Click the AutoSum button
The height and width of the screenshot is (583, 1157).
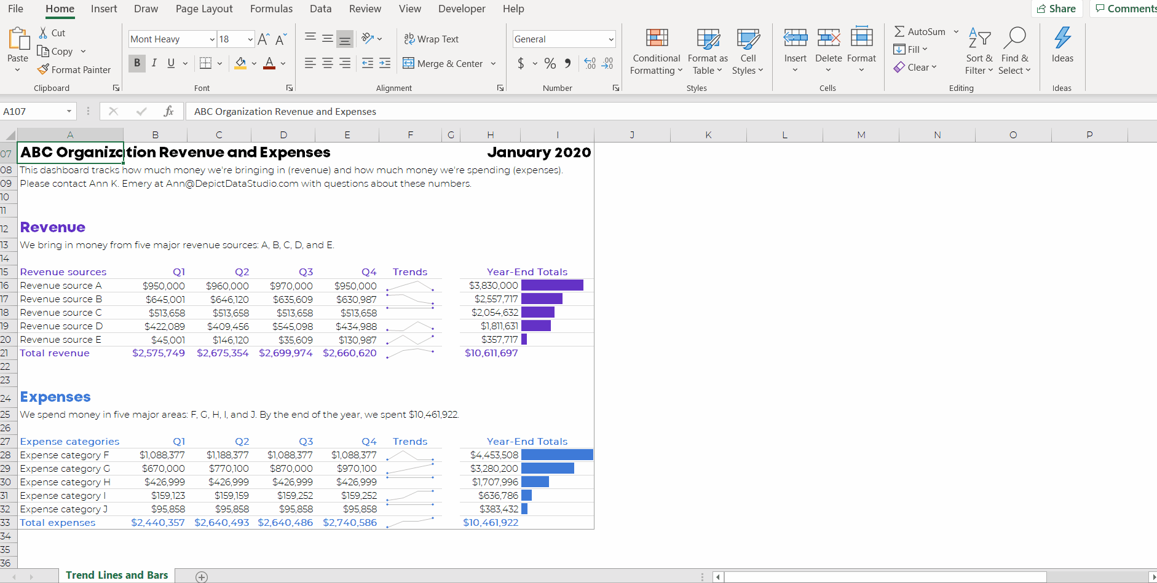tap(920, 31)
